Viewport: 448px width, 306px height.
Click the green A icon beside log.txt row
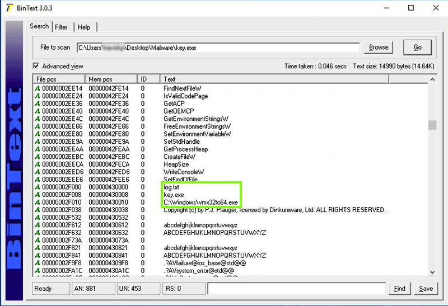pyautogui.click(x=38, y=187)
